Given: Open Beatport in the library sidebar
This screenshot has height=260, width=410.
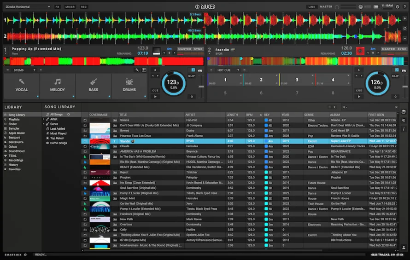Looking at the screenshot, I should coord(14,138).
